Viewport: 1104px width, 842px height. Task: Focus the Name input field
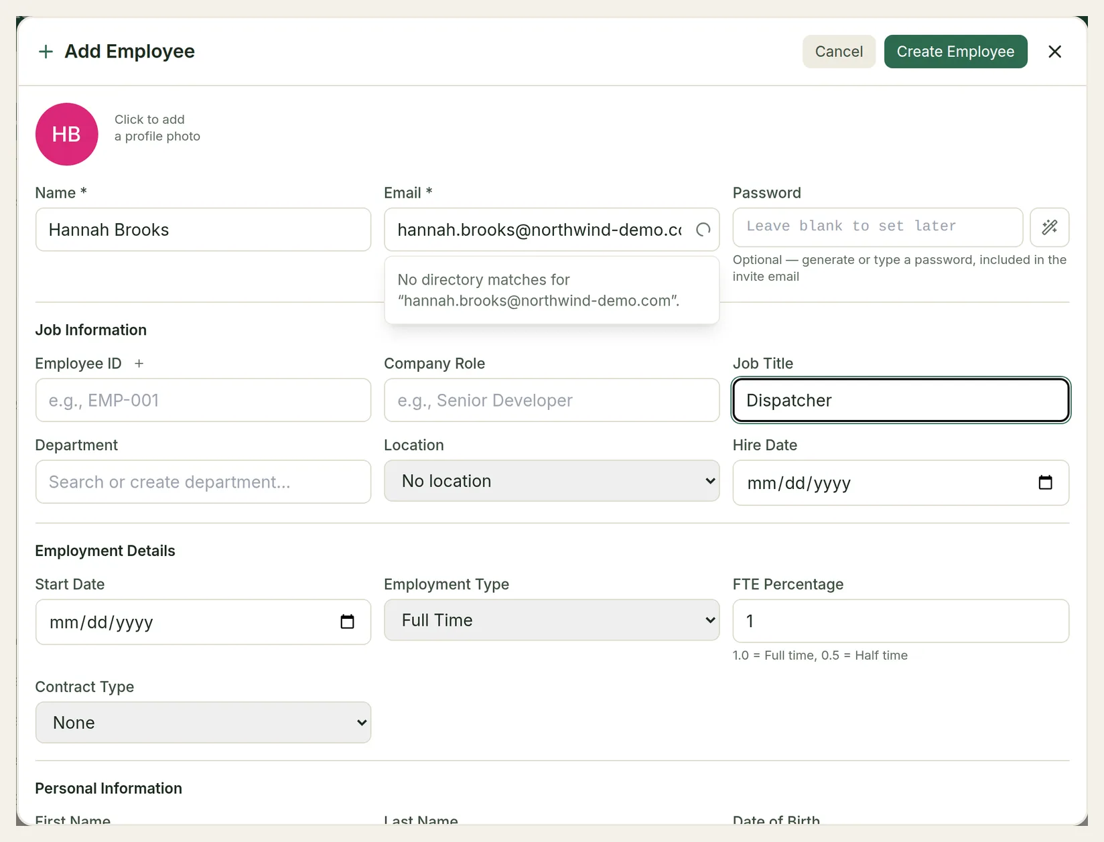tap(203, 230)
